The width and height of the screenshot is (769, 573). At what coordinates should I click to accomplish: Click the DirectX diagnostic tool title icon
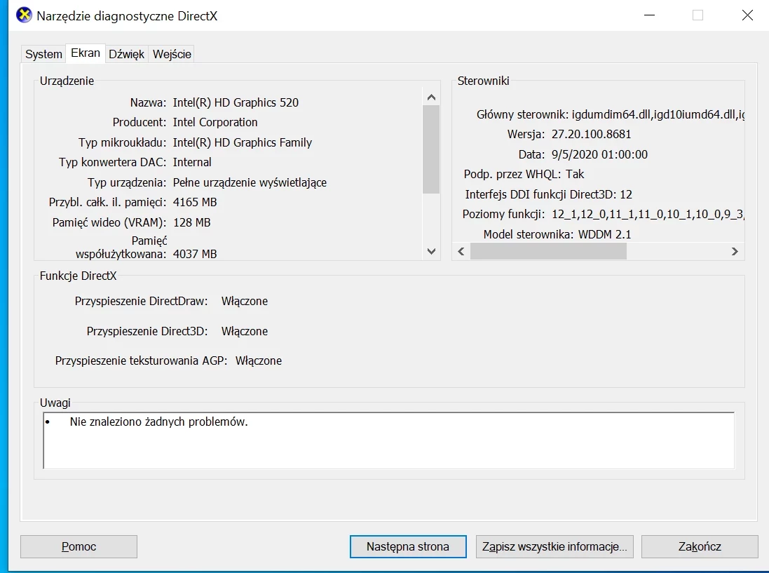click(24, 15)
